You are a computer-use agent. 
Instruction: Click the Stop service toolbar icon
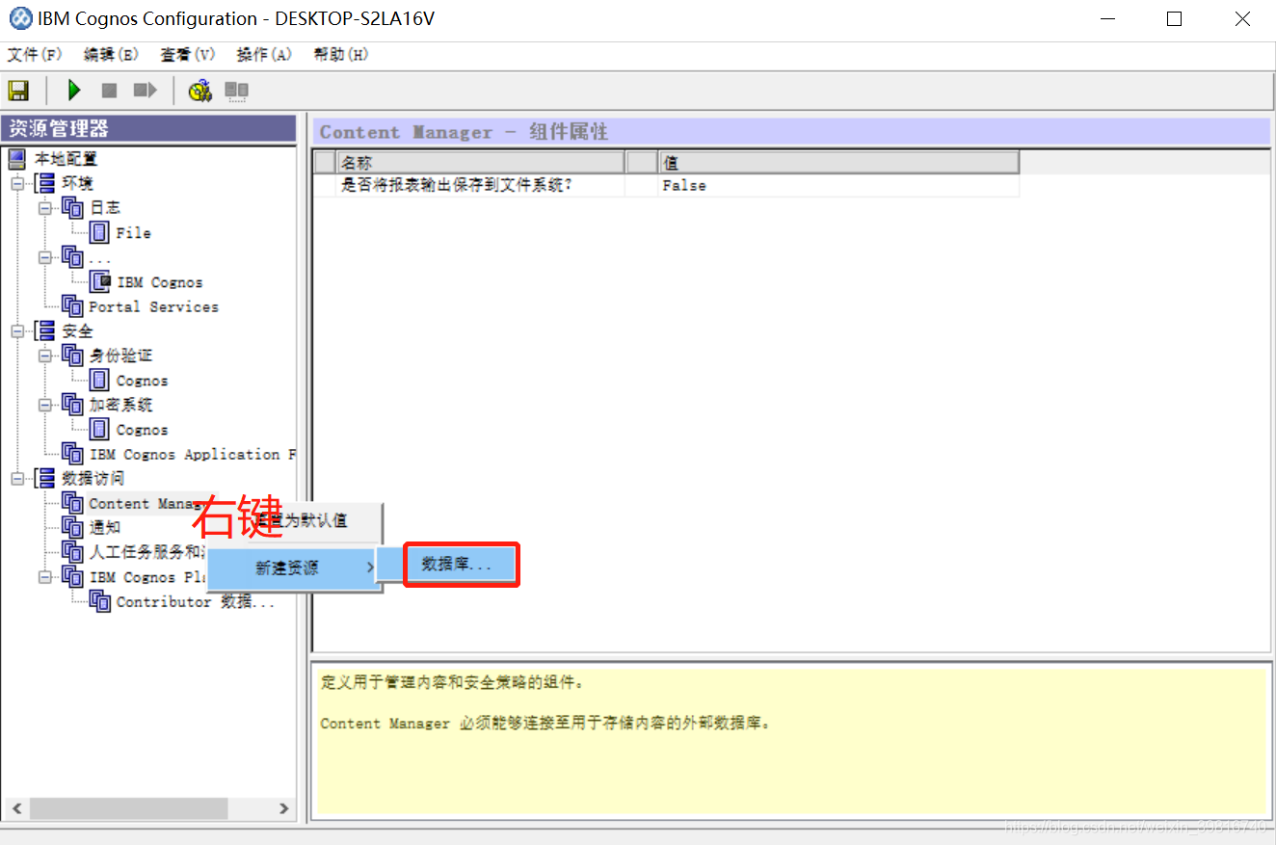coord(109,91)
